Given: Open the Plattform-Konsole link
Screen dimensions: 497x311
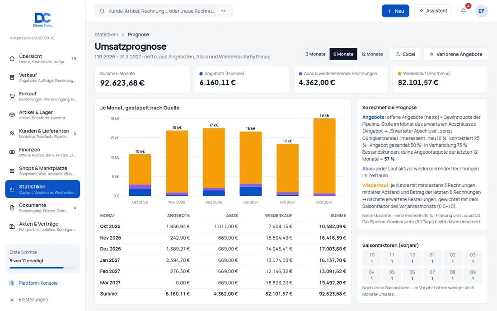Looking at the screenshot, I should click(38, 283).
